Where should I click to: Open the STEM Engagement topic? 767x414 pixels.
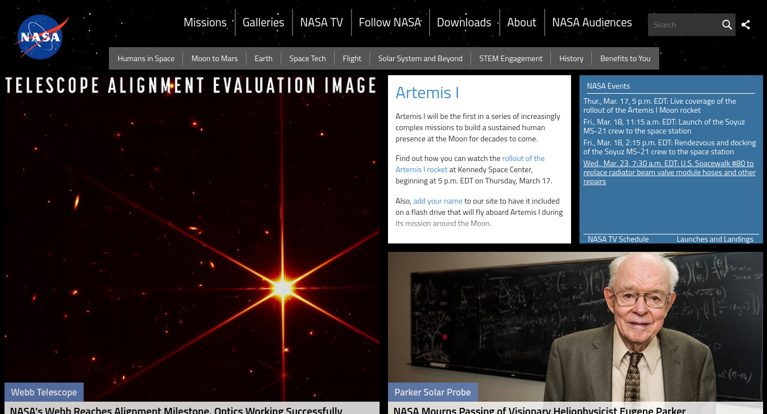click(511, 58)
